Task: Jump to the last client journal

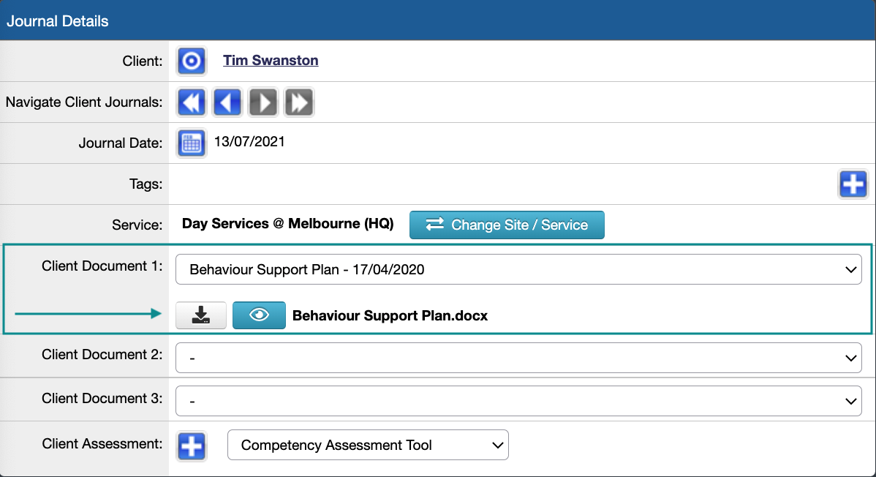Action: pyautogui.click(x=298, y=102)
